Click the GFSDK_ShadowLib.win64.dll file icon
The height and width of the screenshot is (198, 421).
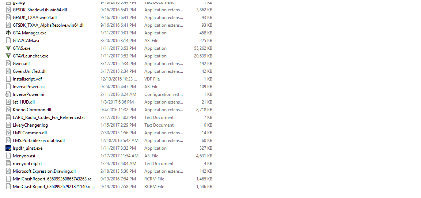pos(8,10)
